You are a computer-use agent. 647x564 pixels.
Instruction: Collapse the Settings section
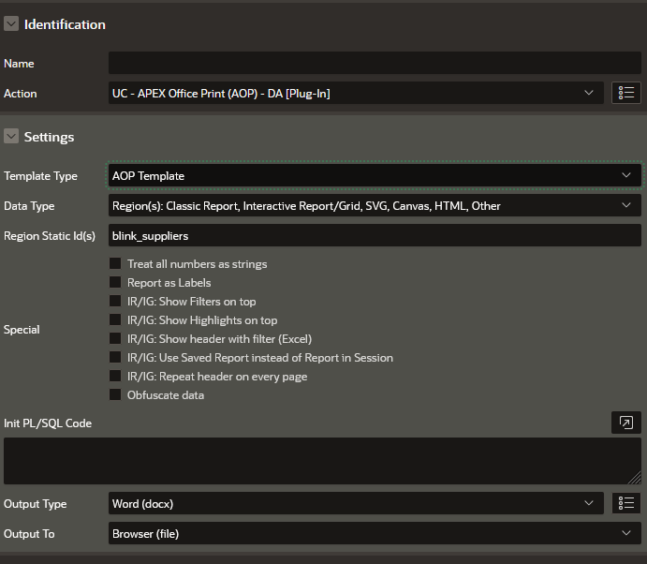point(11,137)
